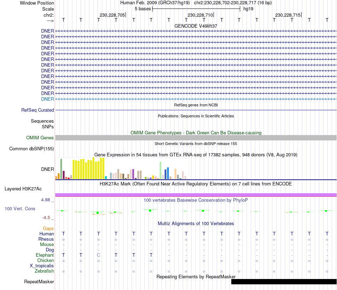Click the Mouse species label

(x=47, y=245)
